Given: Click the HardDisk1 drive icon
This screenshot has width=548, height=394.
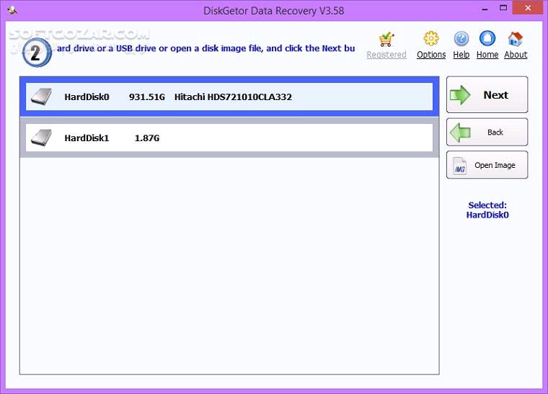Looking at the screenshot, I should coord(41,138).
